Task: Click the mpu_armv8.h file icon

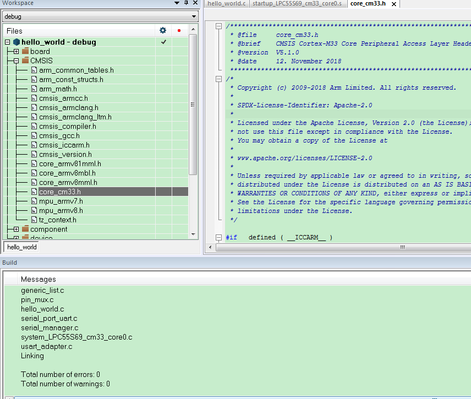Action: coord(34,211)
